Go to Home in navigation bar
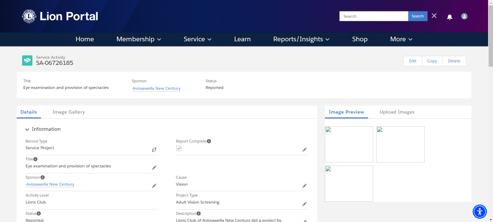The image size is (493, 222). click(85, 39)
